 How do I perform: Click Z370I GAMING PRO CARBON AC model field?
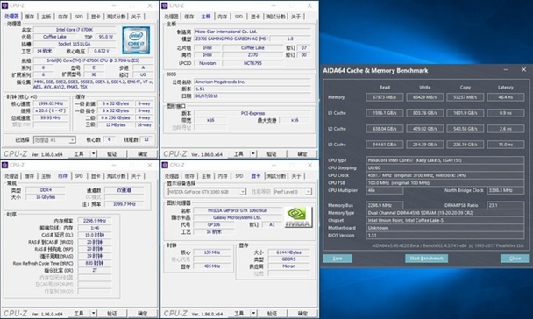click(231, 39)
